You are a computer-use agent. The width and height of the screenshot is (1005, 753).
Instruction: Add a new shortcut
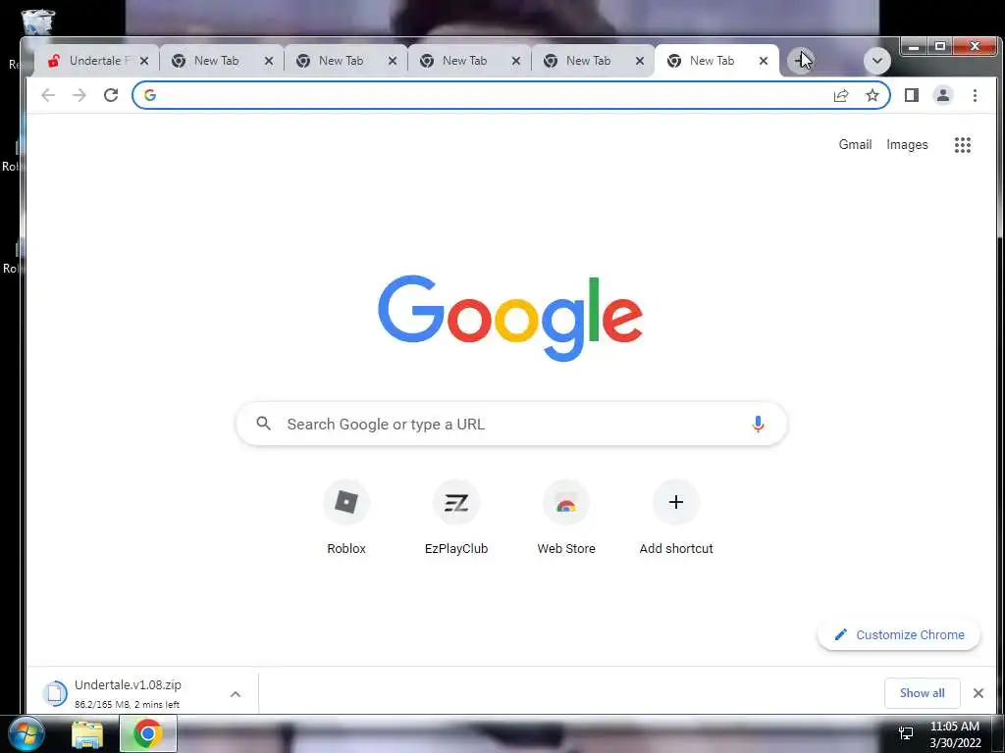[x=676, y=502]
